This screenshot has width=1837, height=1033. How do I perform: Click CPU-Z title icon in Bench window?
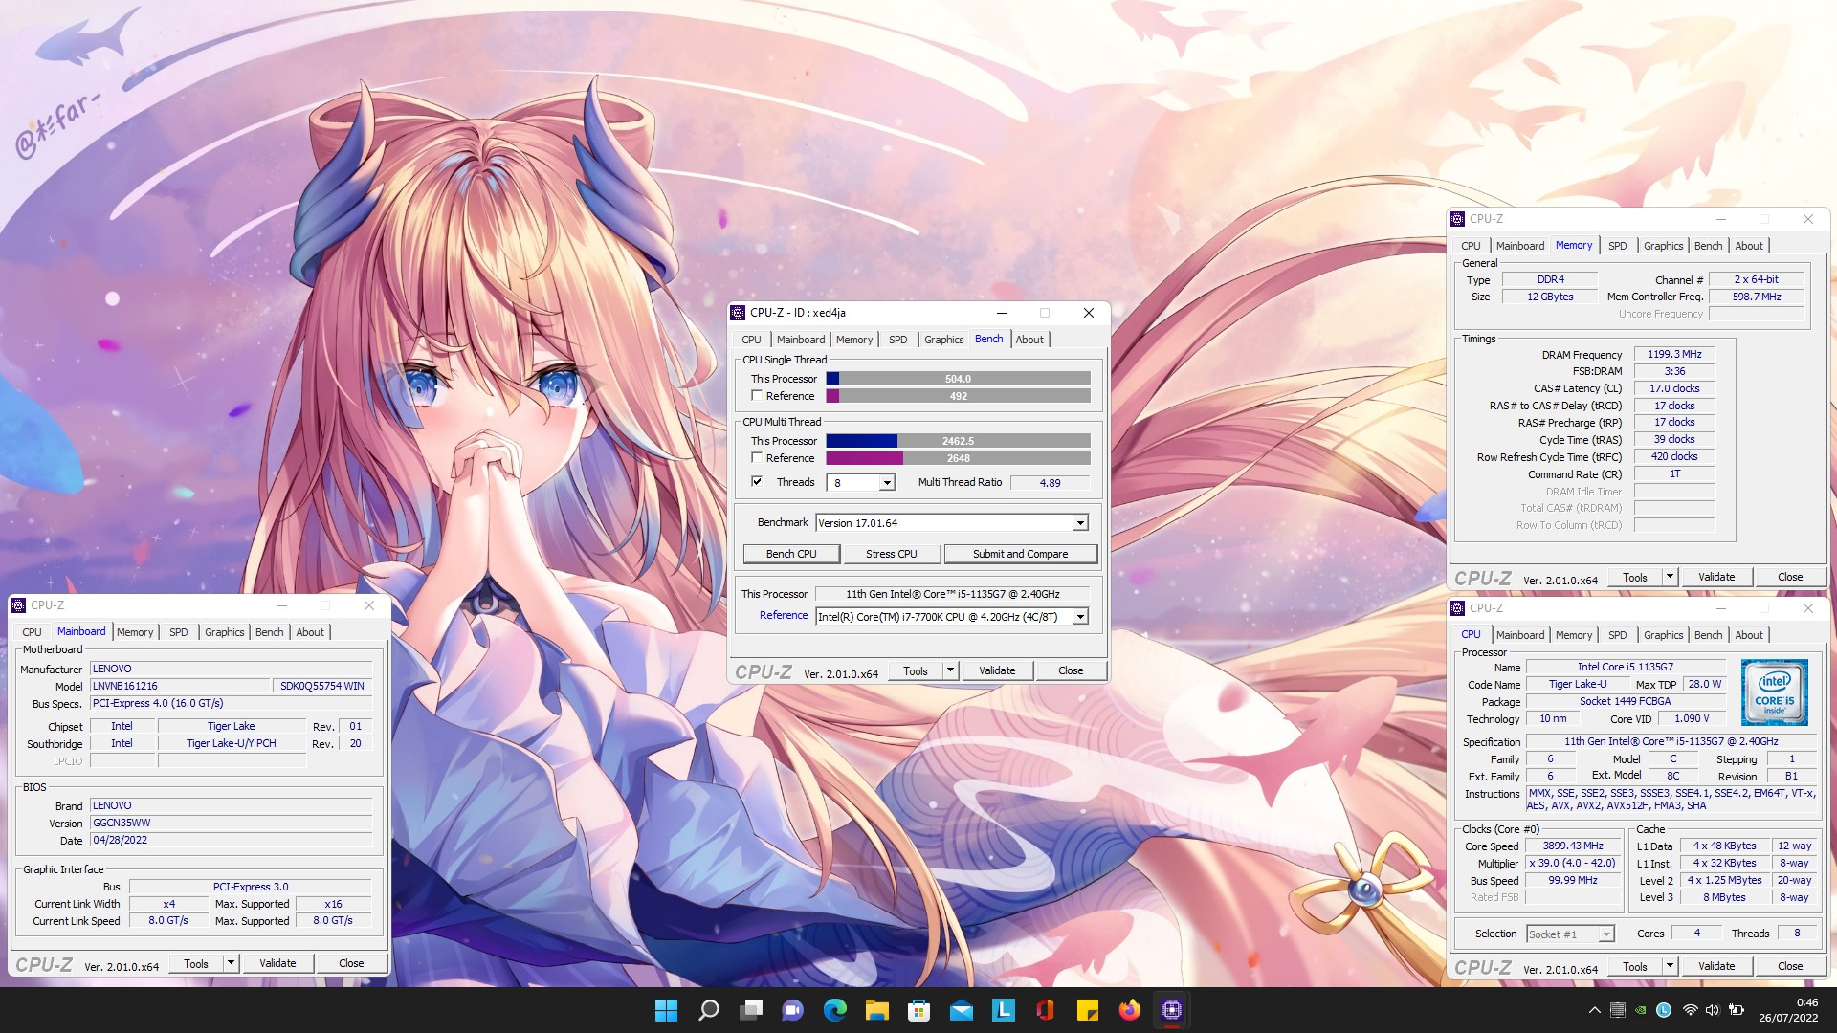[738, 313]
